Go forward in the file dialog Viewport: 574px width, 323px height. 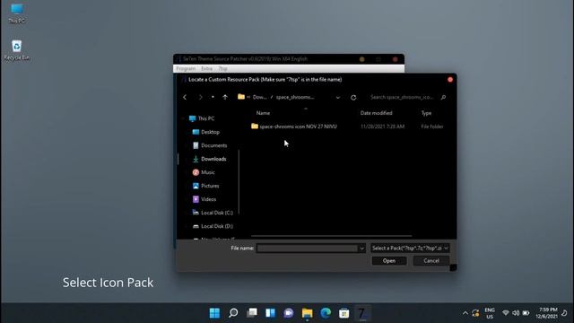coord(200,97)
